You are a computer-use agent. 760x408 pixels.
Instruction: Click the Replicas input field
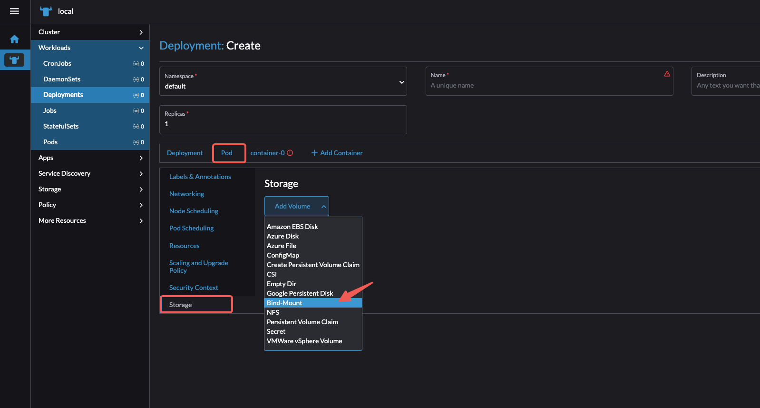coord(283,119)
